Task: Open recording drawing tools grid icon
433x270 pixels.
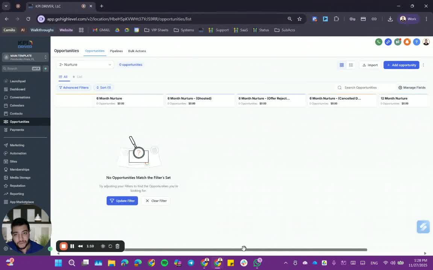Action: (103, 246)
